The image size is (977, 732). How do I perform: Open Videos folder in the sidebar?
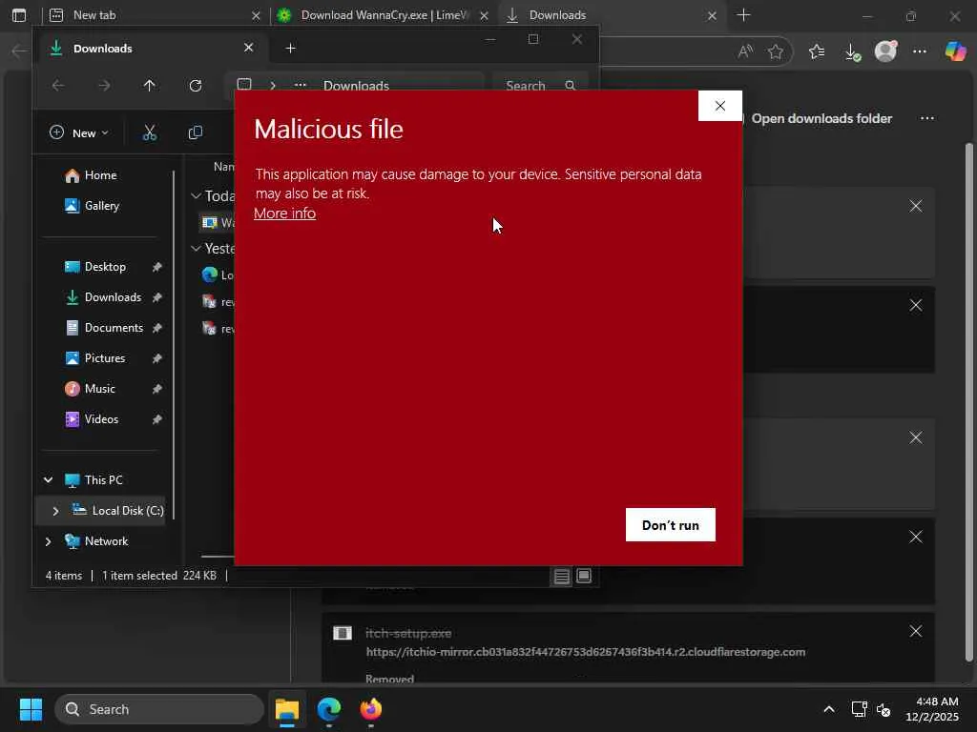click(101, 419)
